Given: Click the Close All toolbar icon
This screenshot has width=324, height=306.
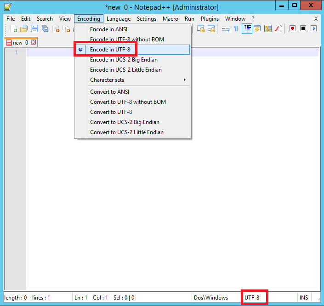Looking at the screenshot, I should 66,28.
